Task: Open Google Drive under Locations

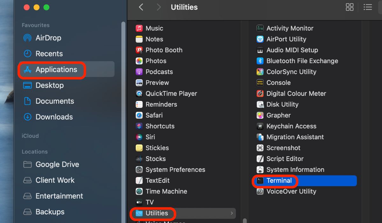Action: [x=57, y=164]
